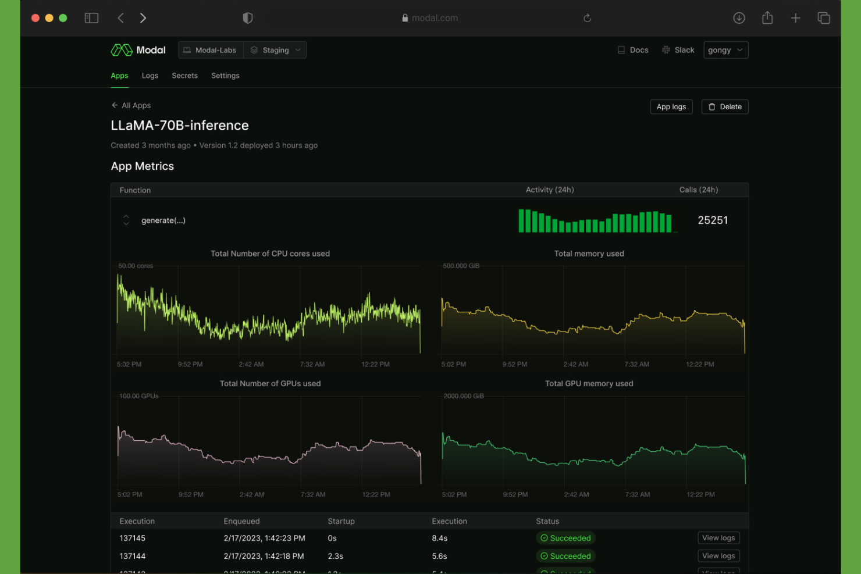Click the 5.6s execution duration
861x574 pixels.
pos(440,557)
